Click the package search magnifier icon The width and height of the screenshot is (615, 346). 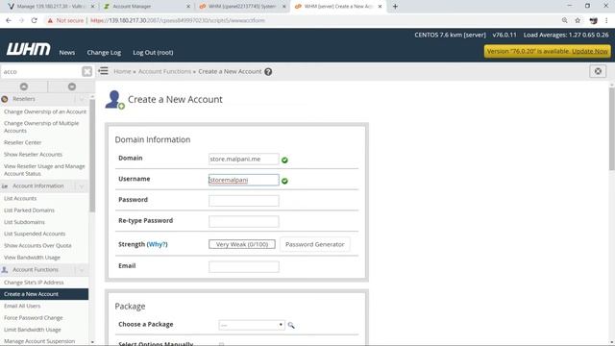tap(291, 325)
